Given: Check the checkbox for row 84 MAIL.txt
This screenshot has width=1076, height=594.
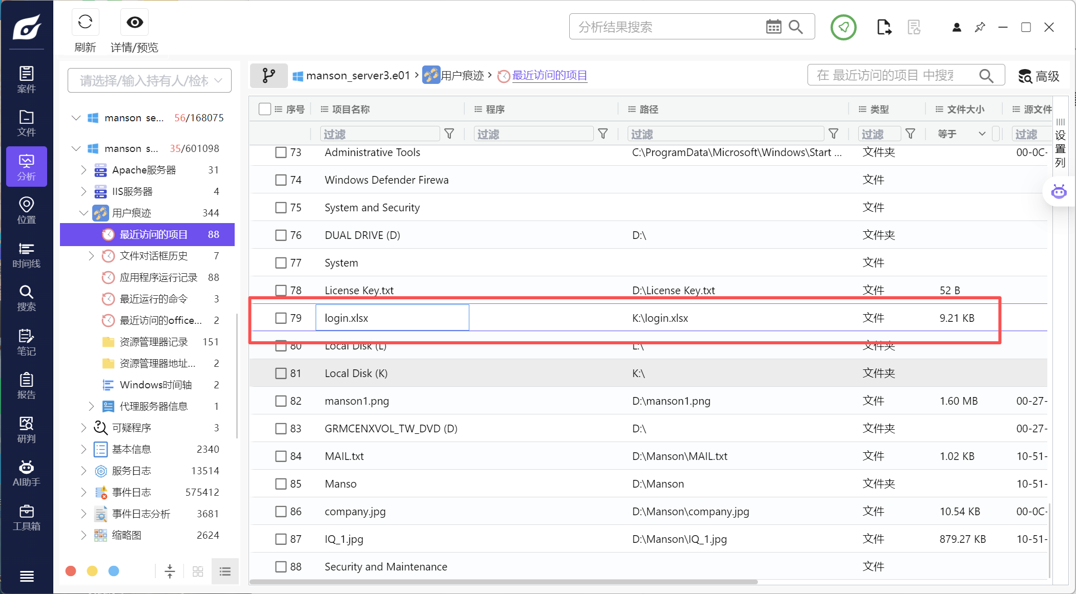Looking at the screenshot, I should click(281, 456).
